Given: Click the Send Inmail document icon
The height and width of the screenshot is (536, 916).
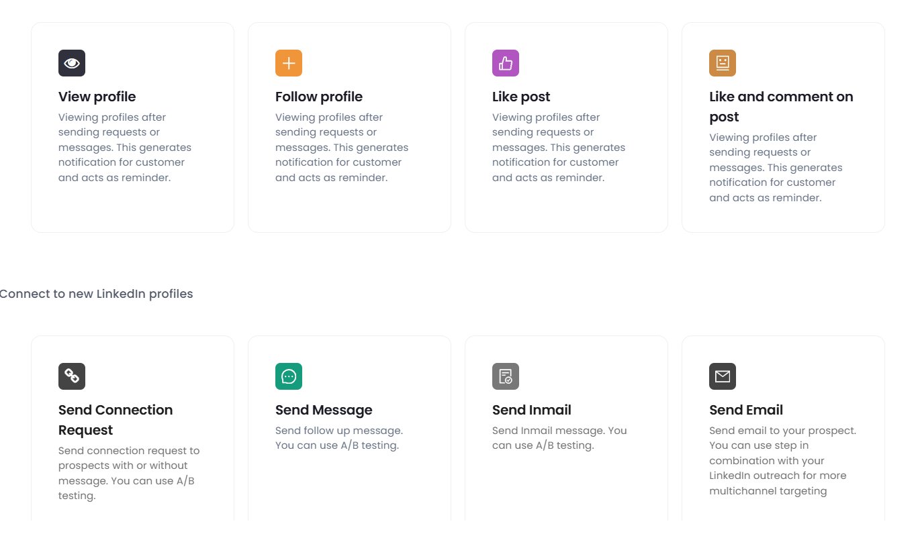Looking at the screenshot, I should click(506, 376).
